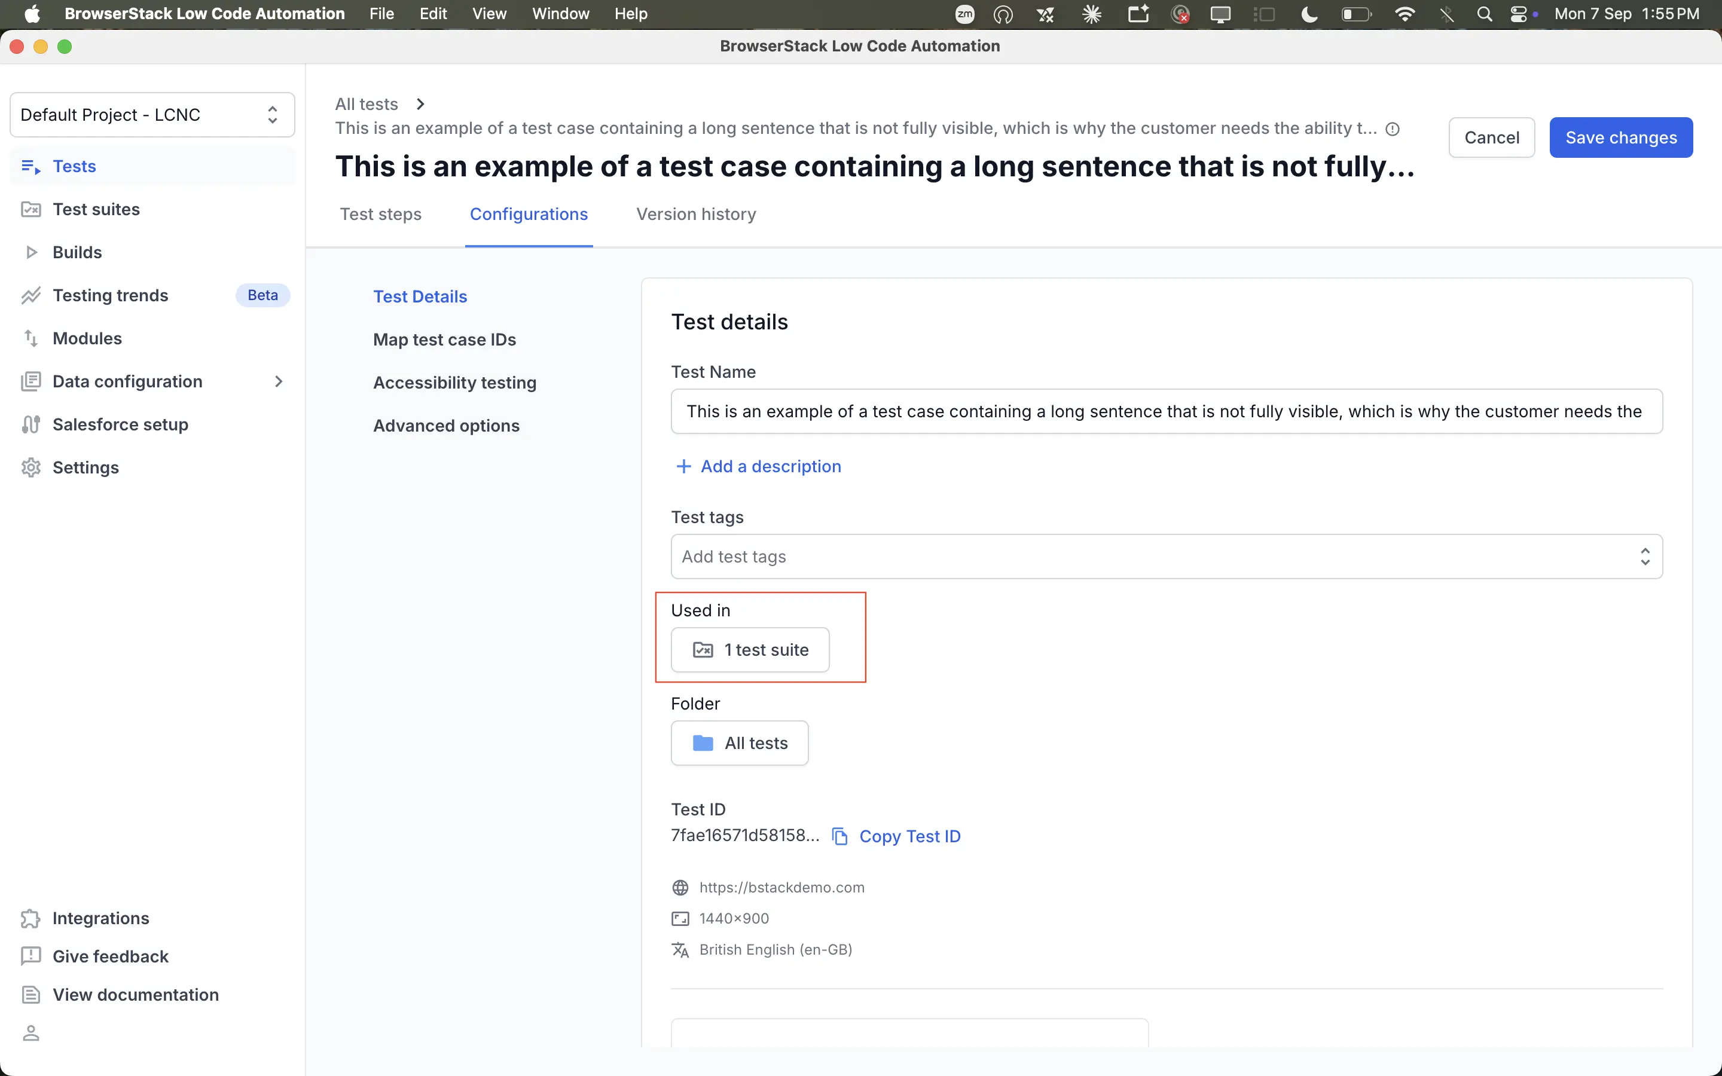Open Spotlight search in menu bar

point(1485,14)
